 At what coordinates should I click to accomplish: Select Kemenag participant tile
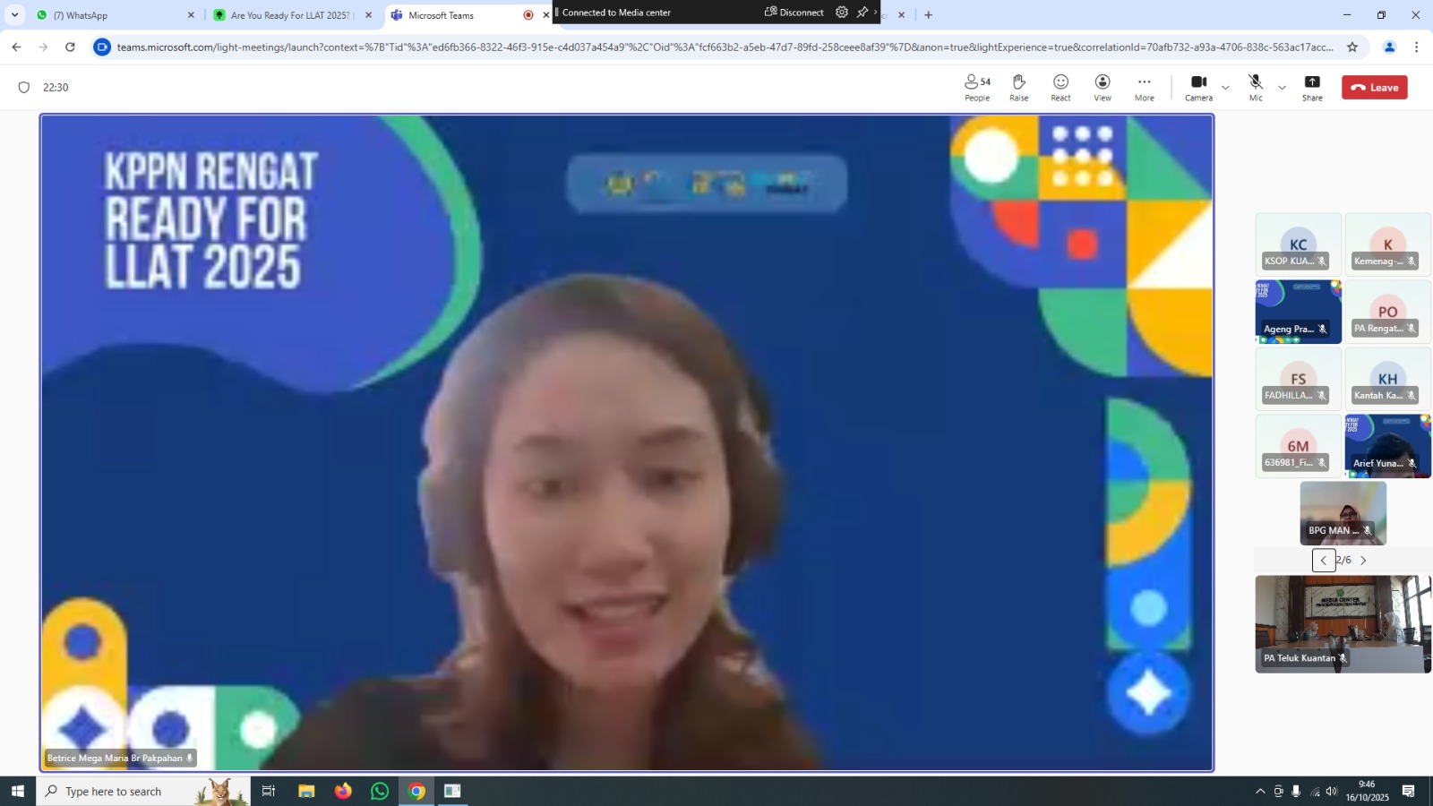[x=1387, y=244]
